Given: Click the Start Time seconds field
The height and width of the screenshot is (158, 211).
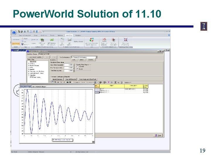Looking at the screenshot, I should click(68, 65).
